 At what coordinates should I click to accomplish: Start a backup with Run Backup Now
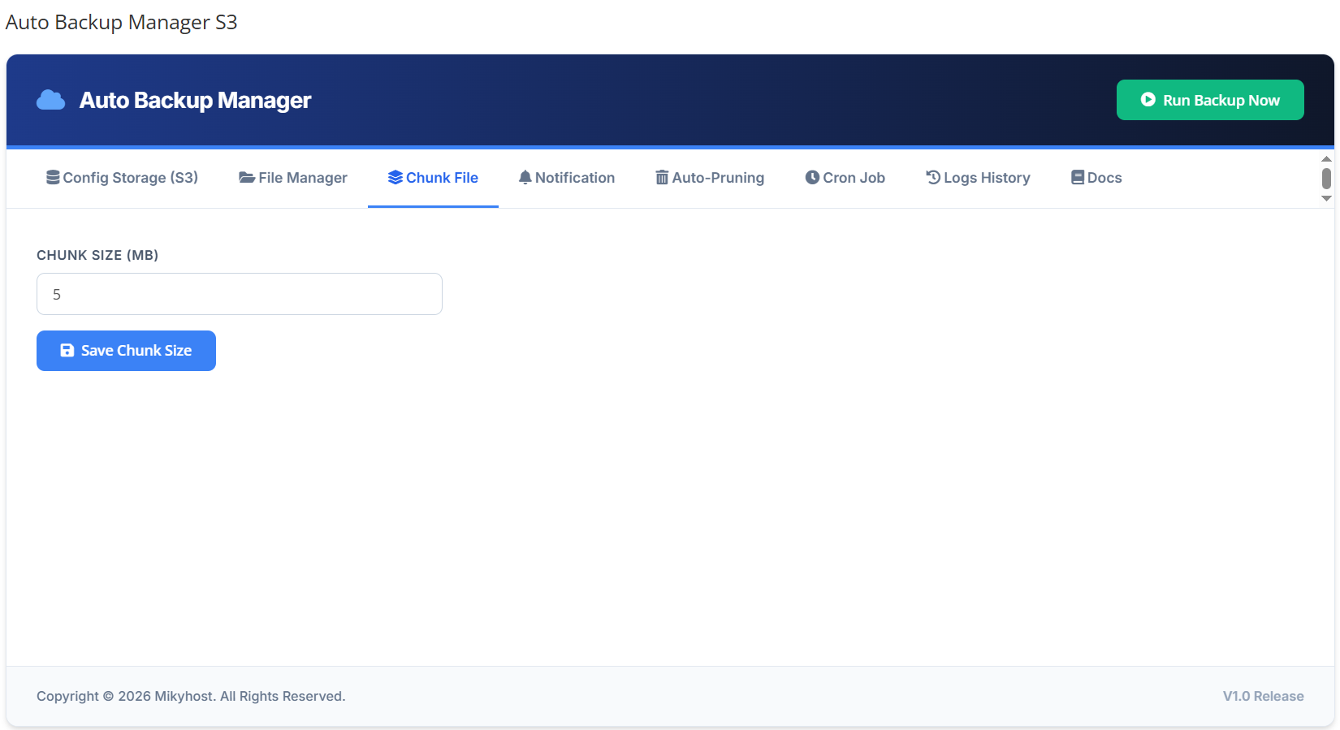[x=1210, y=100]
